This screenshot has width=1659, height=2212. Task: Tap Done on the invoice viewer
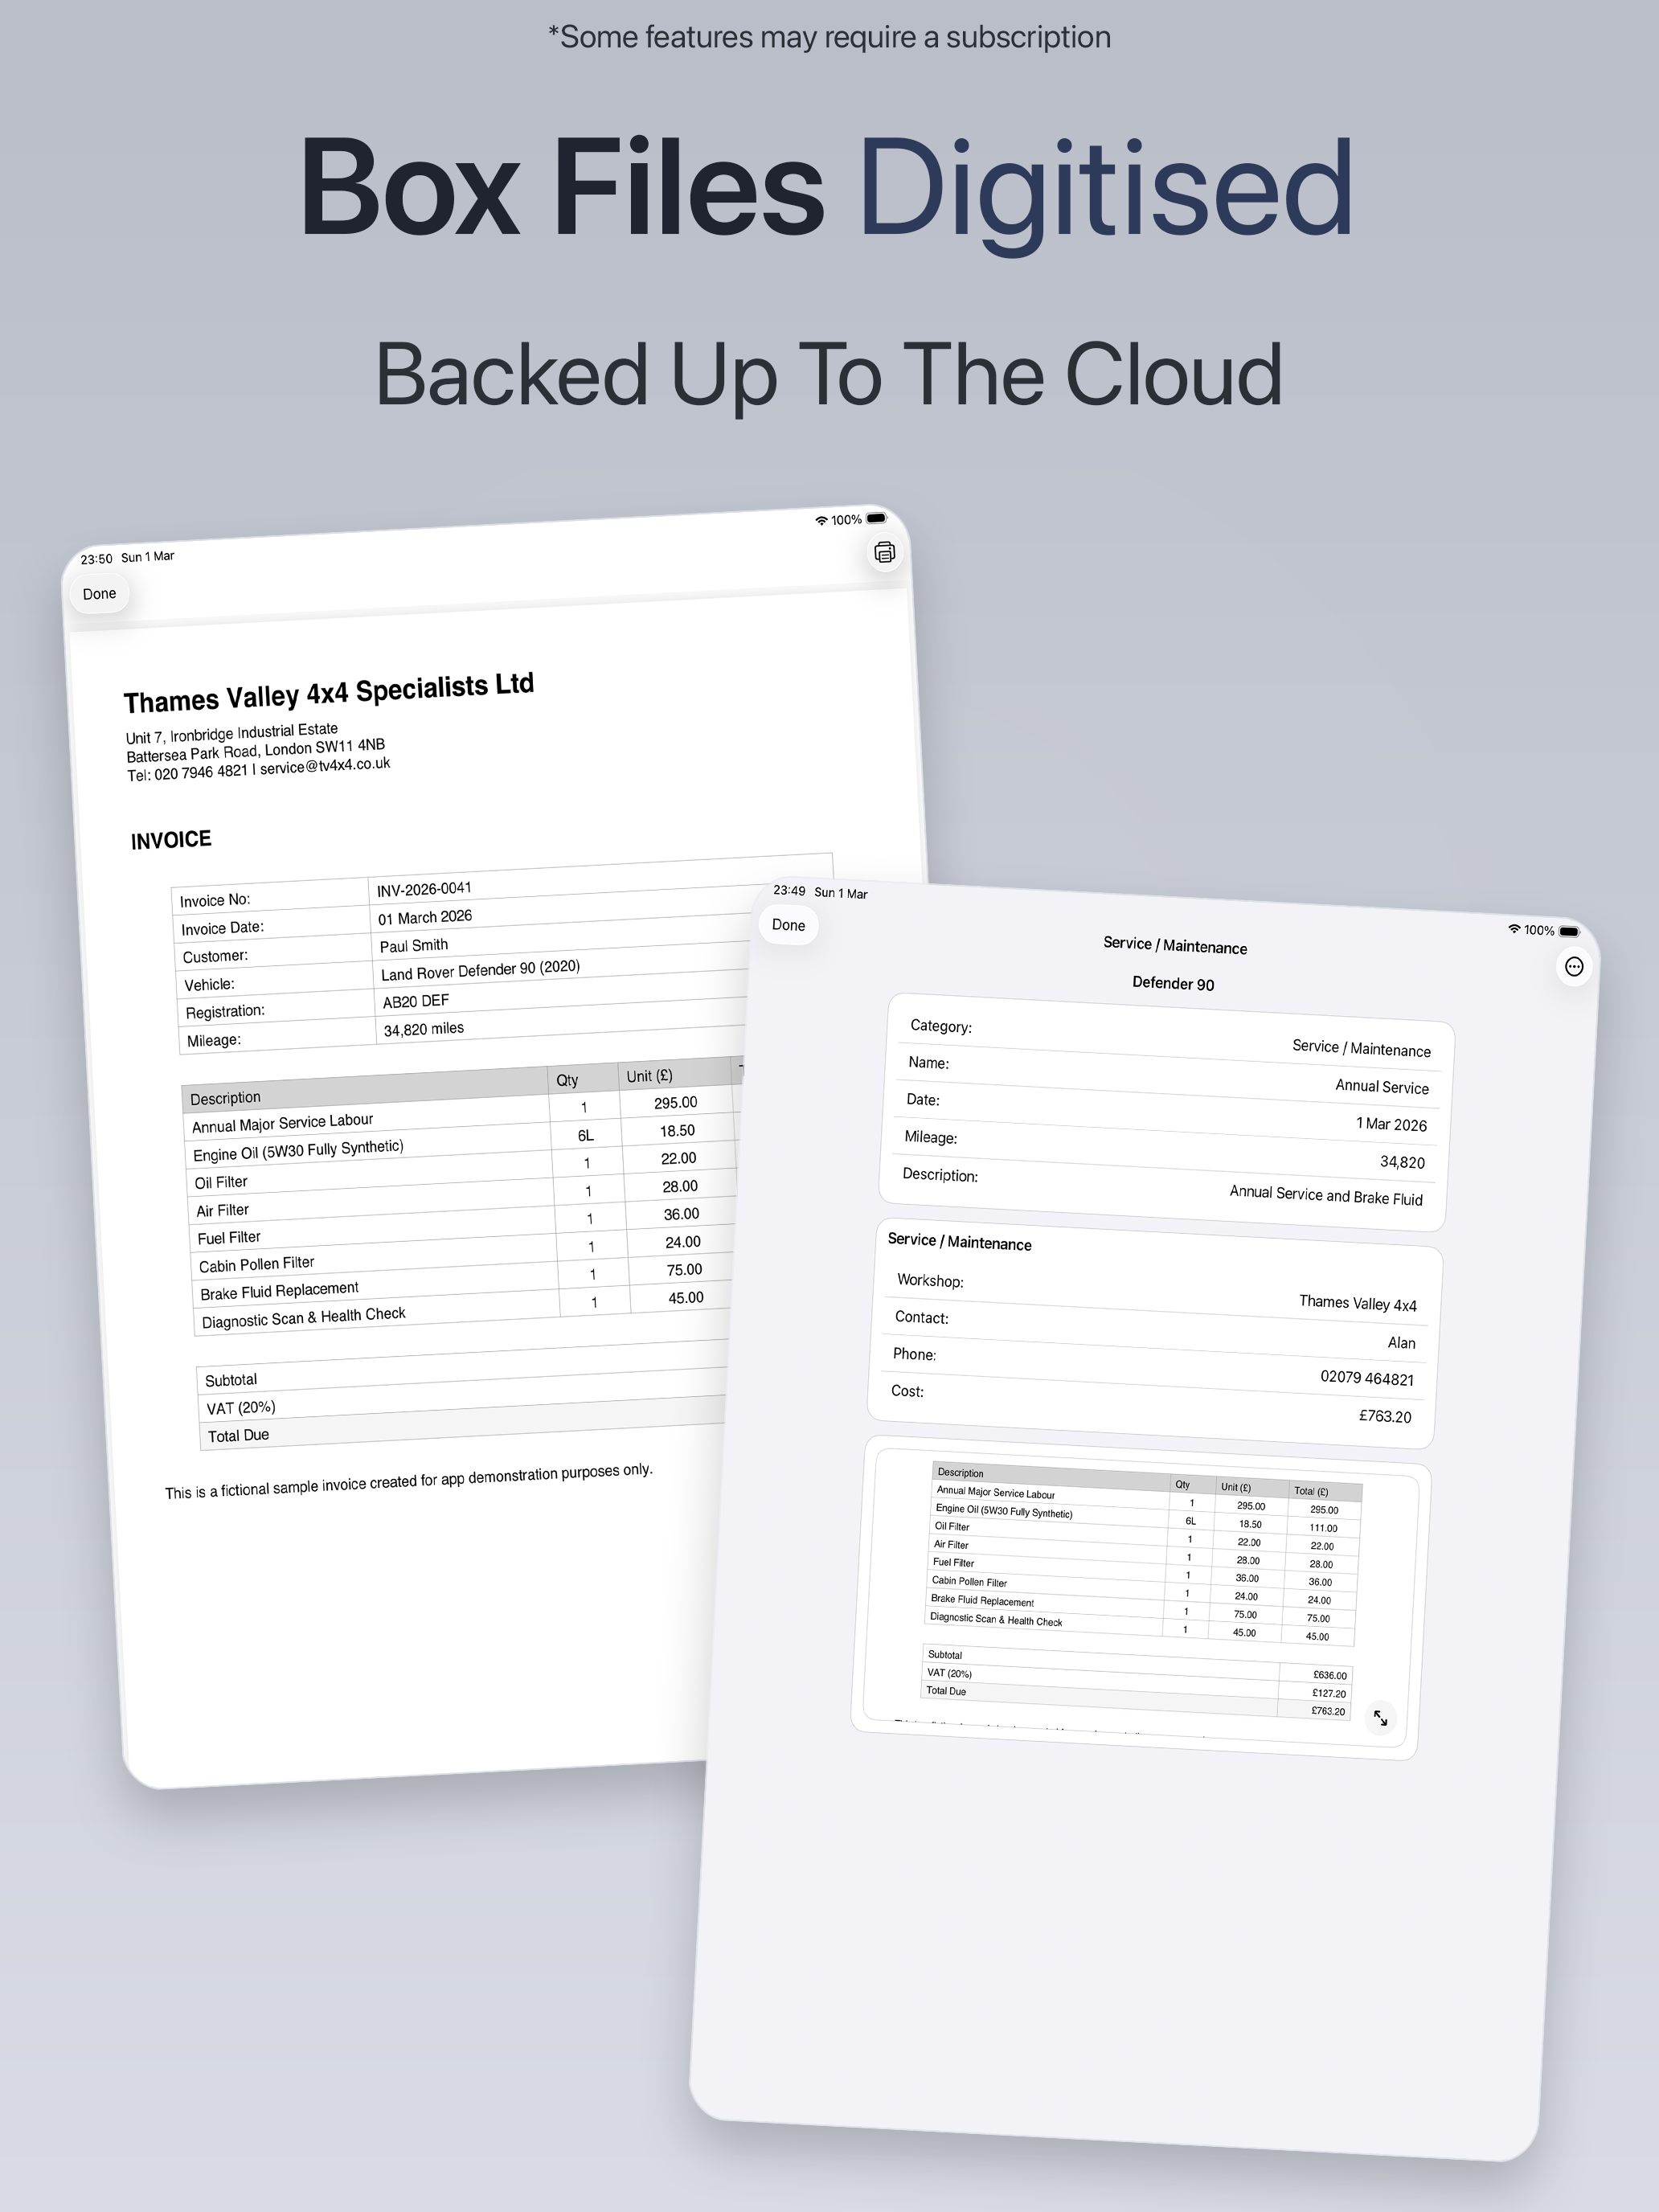click(99, 594)
